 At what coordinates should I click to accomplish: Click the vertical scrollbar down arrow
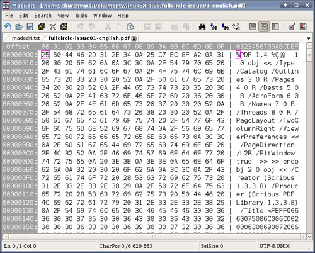click(309, 237)
